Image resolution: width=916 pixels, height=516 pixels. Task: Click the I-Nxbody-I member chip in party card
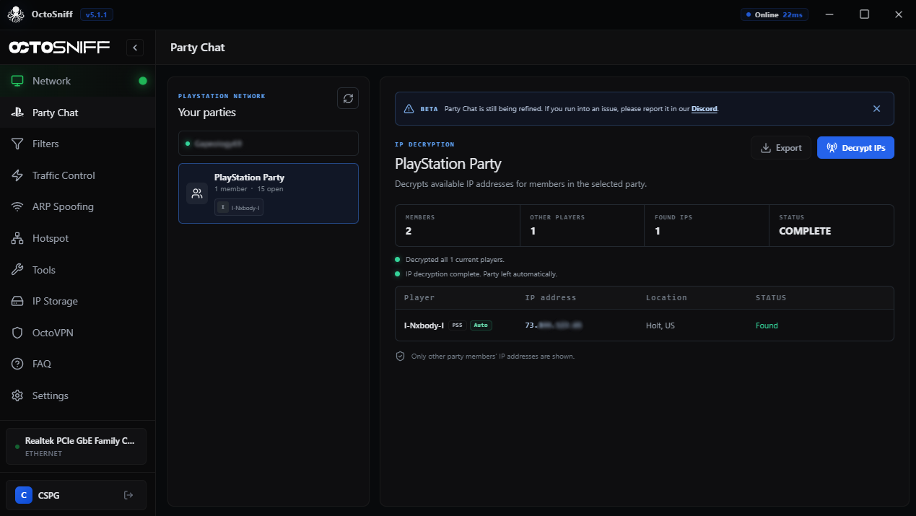click(x=239, y=208)
